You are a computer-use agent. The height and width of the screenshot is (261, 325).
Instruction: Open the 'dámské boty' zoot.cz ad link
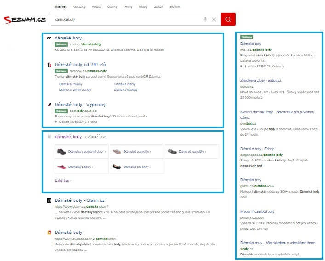coord(68,38)
